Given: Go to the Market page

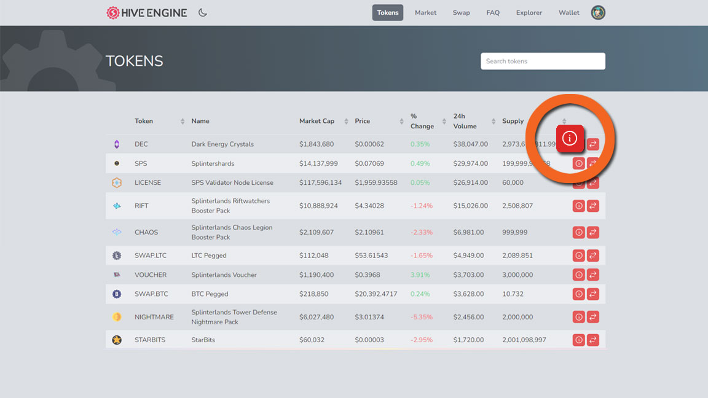Looking at the screenshot, I should coord(425,13).
